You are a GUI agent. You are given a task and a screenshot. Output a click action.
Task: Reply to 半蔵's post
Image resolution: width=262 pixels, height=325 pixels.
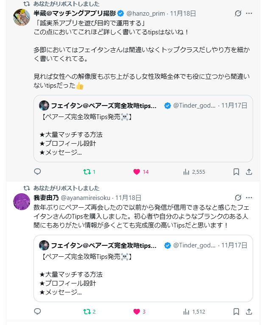tap(37, 172)
